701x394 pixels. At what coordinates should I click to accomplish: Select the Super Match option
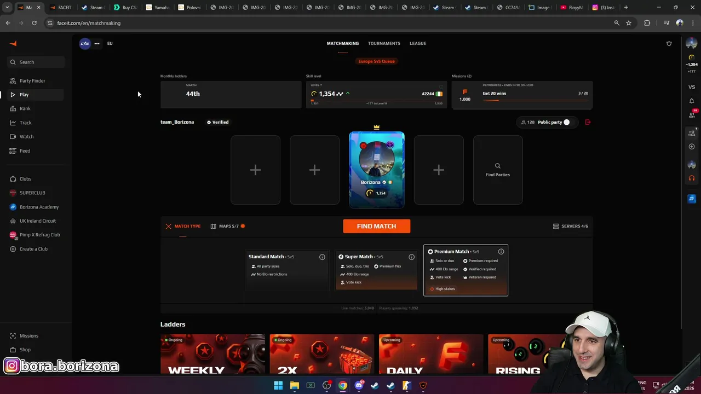click(376, 270)
